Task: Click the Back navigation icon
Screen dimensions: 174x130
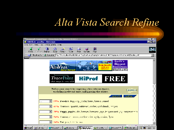Action: [x=31, y=50]
